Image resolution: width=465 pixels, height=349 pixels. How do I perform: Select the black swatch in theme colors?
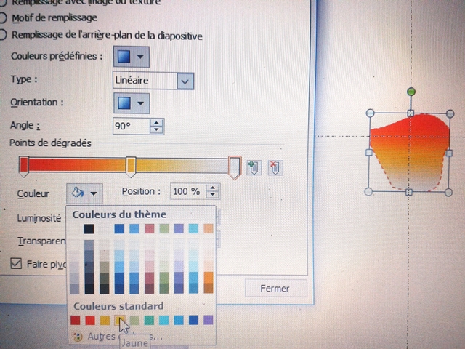89,229
